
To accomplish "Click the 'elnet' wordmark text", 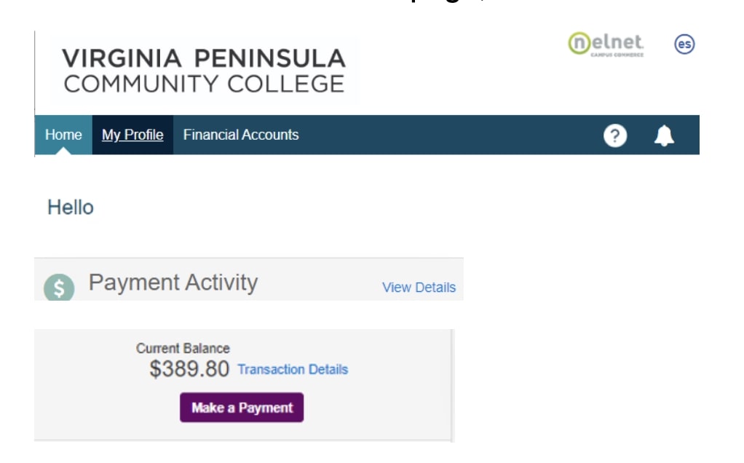I will (x=618, y=42).
